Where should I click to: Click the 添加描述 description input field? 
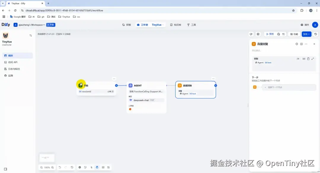pyautogui.click(x=261, y=50)
